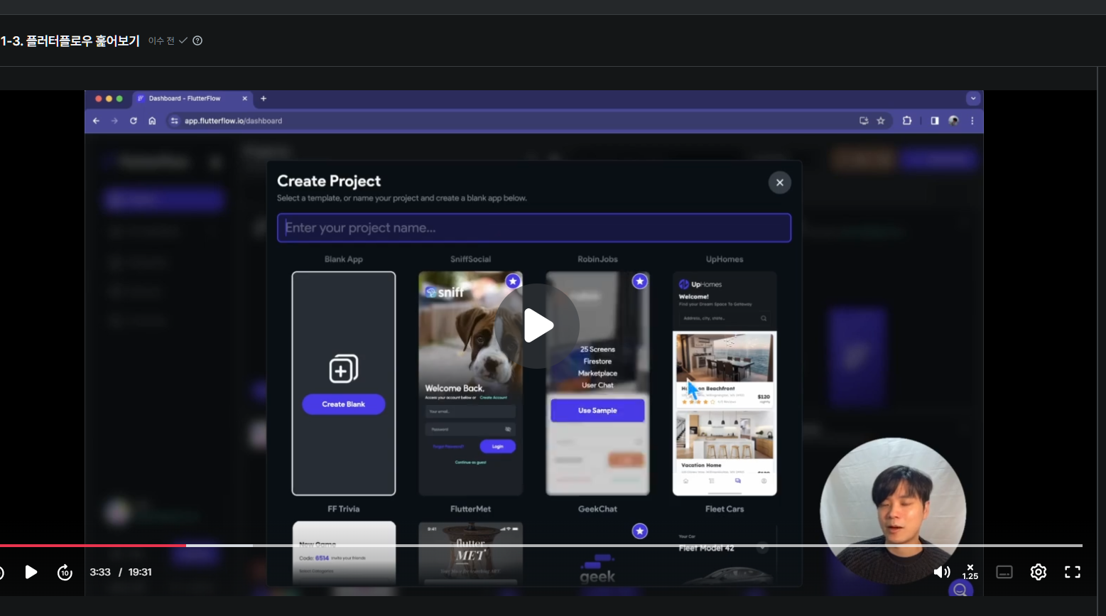Click the UpHomes label
Screen dimensions: 1106x616
pos(725,259)
